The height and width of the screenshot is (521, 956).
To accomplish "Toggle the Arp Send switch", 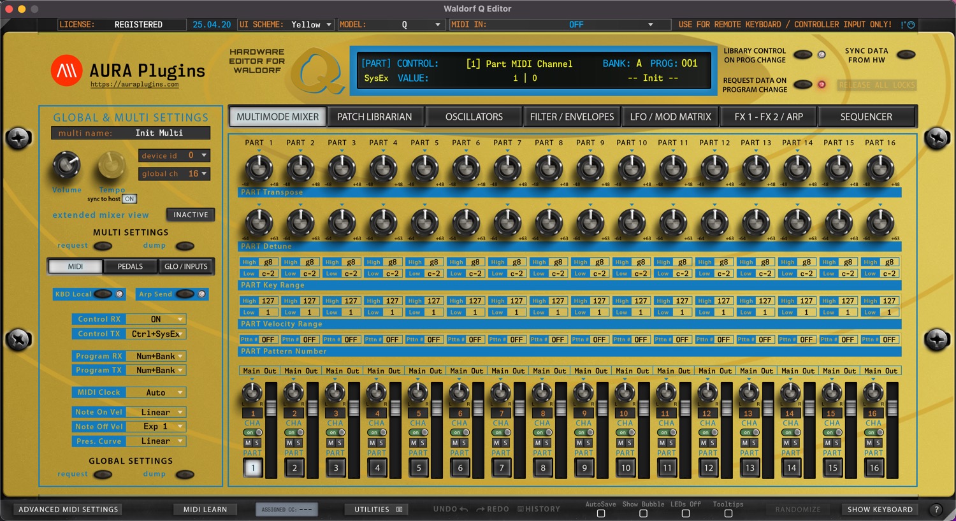I will (185, 294).
